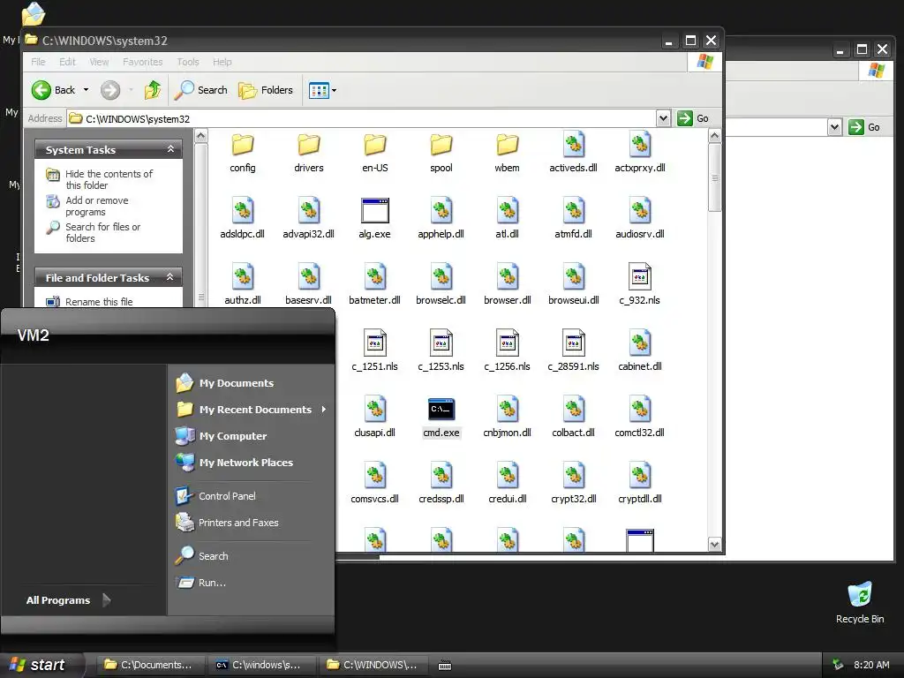
Task: Select the wbem folder
Action: (508, 154)
